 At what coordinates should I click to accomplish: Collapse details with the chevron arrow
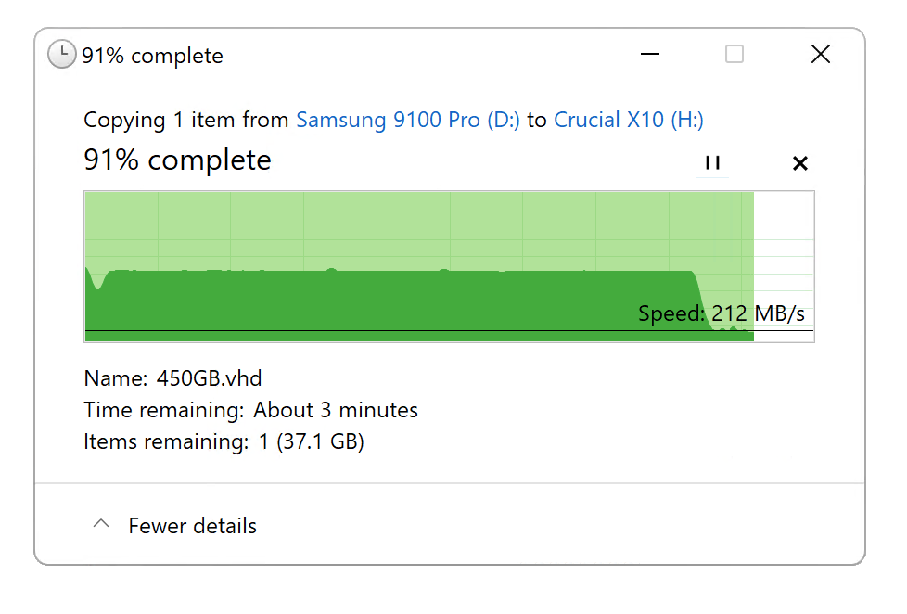101,524
